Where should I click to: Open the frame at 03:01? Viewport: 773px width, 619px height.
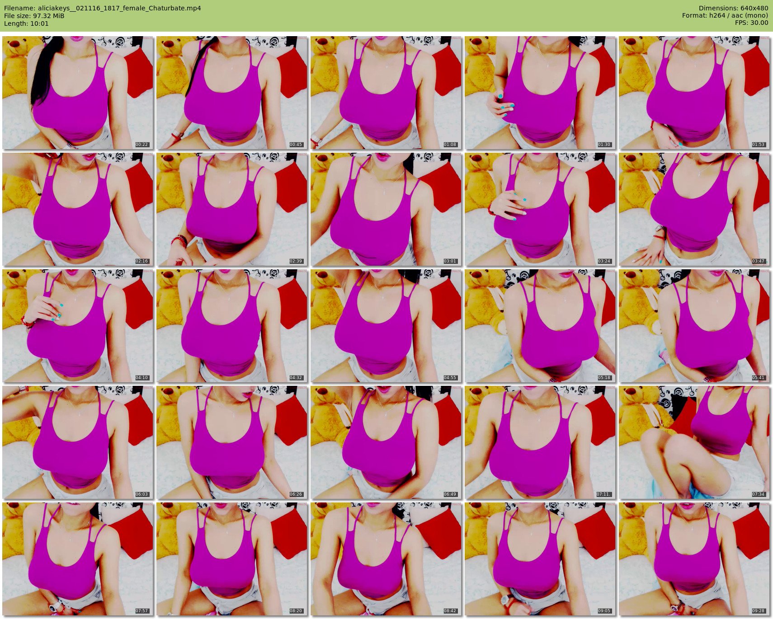(x=386, y=209)
